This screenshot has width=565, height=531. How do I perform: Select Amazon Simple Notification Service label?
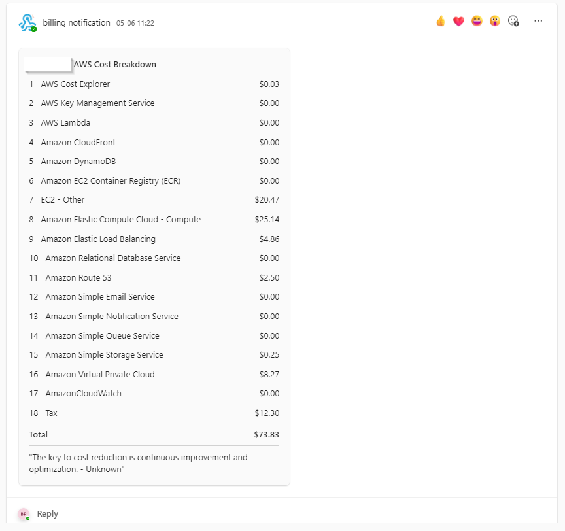coord(112,317)
